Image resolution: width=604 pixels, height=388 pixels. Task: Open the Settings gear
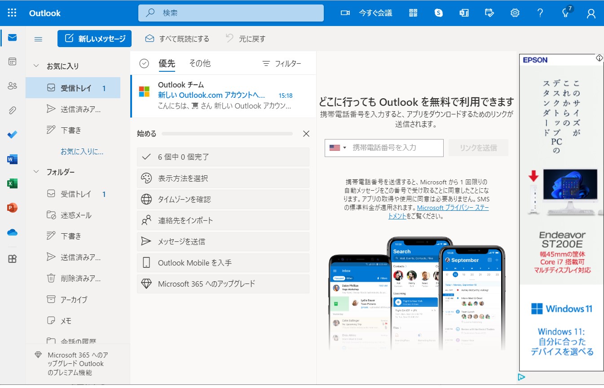[x=514, y=13]
